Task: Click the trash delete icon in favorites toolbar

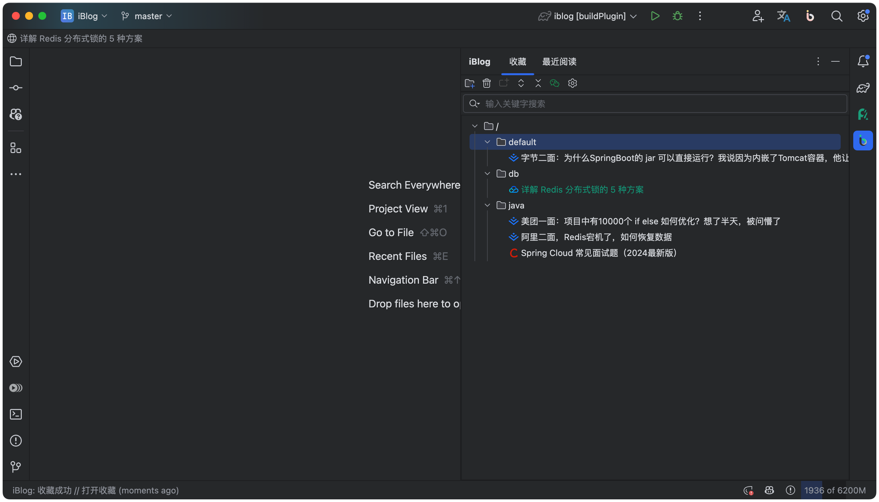Action: click(487, 83)
